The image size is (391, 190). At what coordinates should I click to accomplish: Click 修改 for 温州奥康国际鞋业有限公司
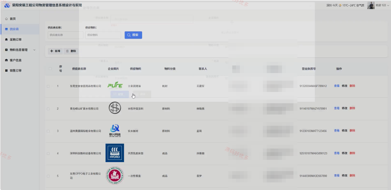[x=344, y=130]
